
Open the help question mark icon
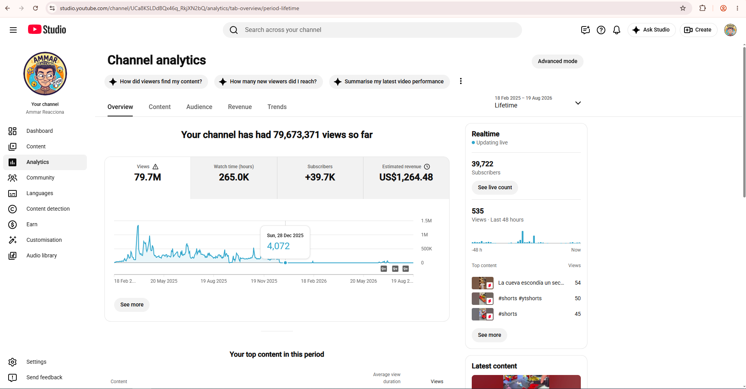601,30
